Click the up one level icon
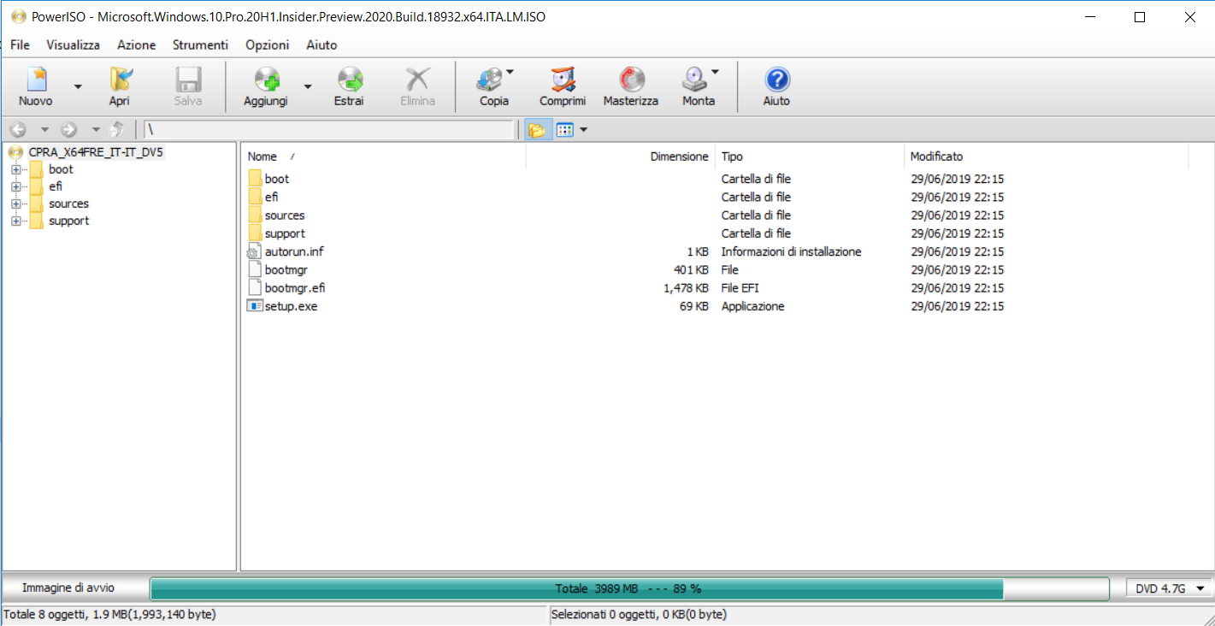 coord(118,130)
